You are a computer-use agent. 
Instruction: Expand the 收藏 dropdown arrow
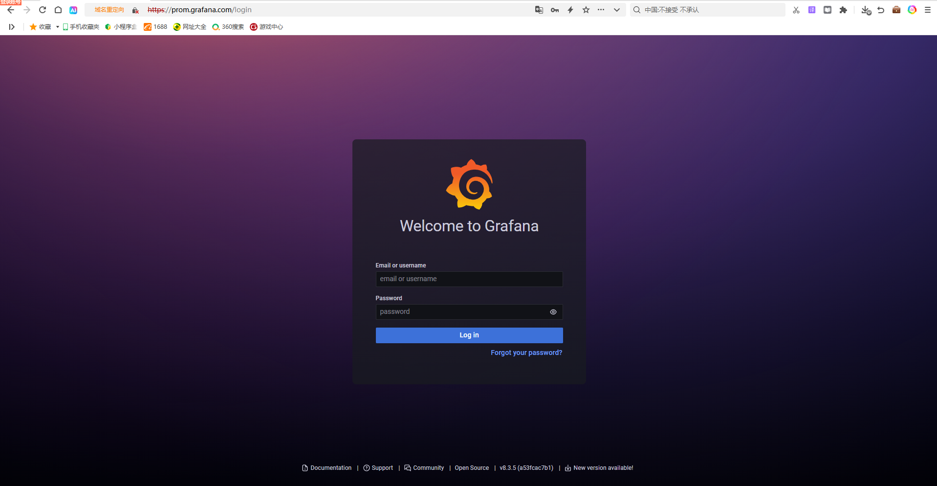point(57,27)
